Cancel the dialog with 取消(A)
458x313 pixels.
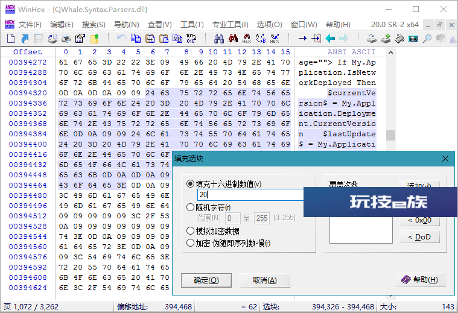(265, 280)
